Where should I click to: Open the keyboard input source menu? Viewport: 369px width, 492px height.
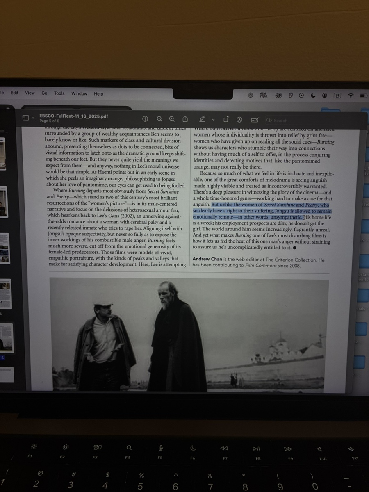tap(337, 95)
